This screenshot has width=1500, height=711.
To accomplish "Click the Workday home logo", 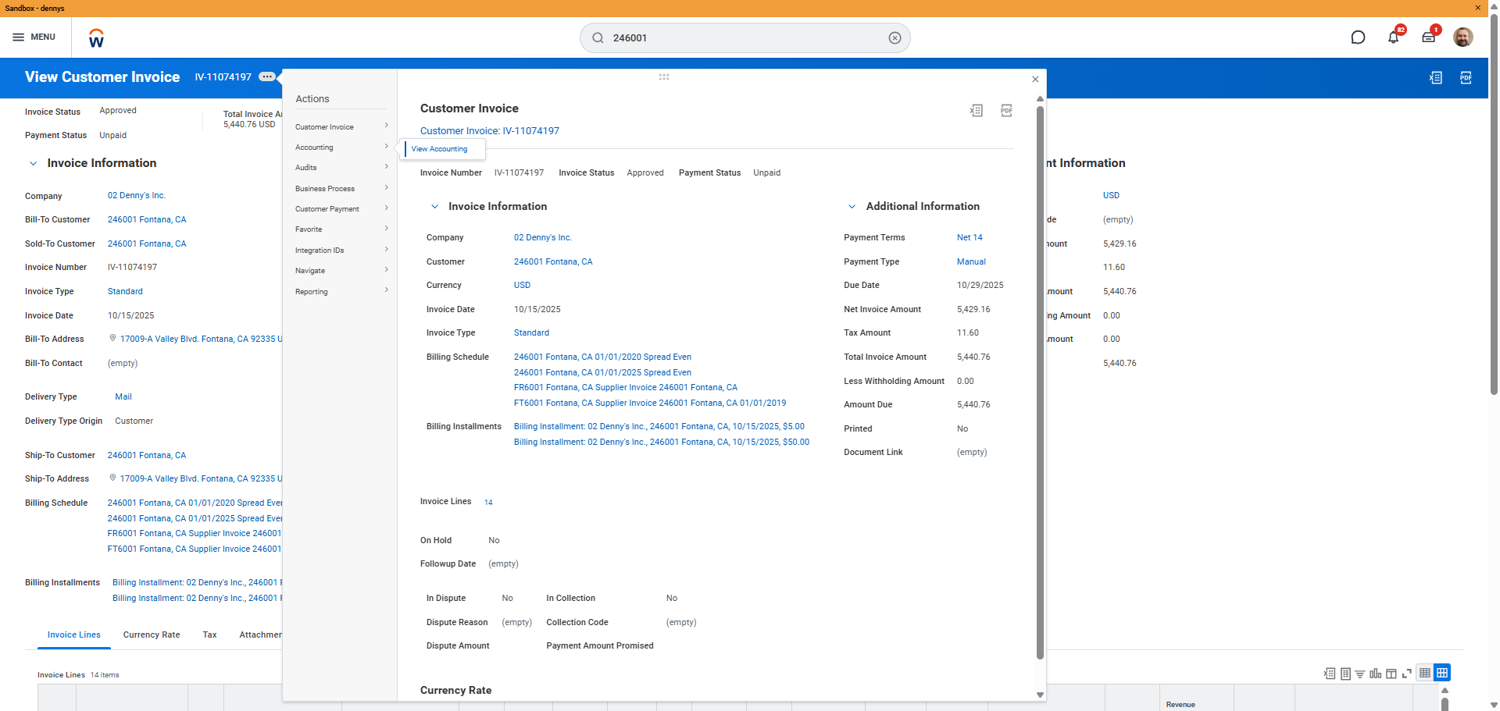I will click(x=96, y=38).
